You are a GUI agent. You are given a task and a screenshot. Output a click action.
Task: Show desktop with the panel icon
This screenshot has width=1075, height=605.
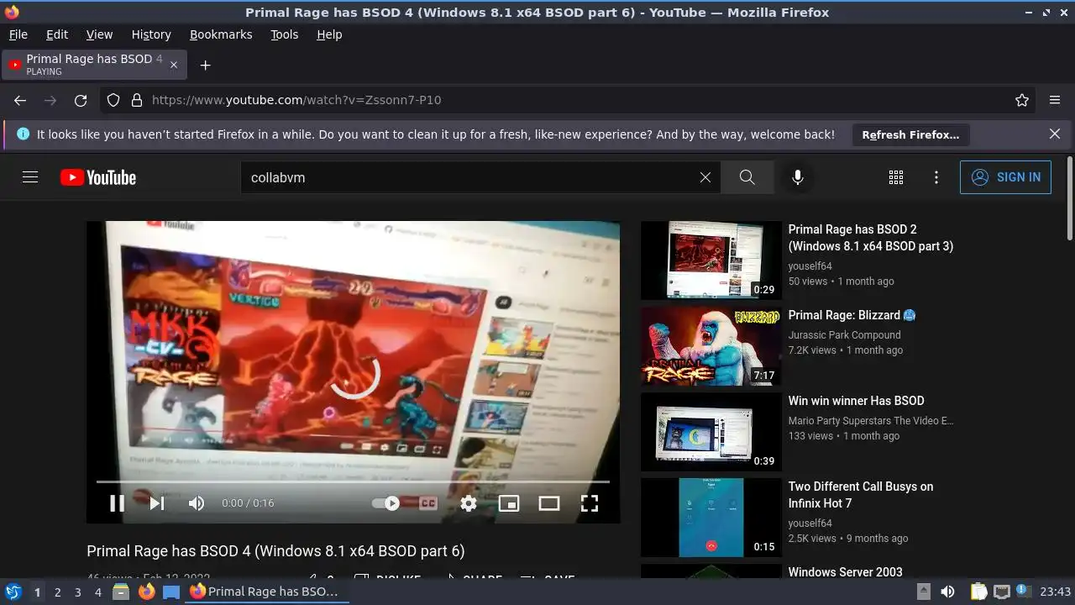(x=171, y=592)
